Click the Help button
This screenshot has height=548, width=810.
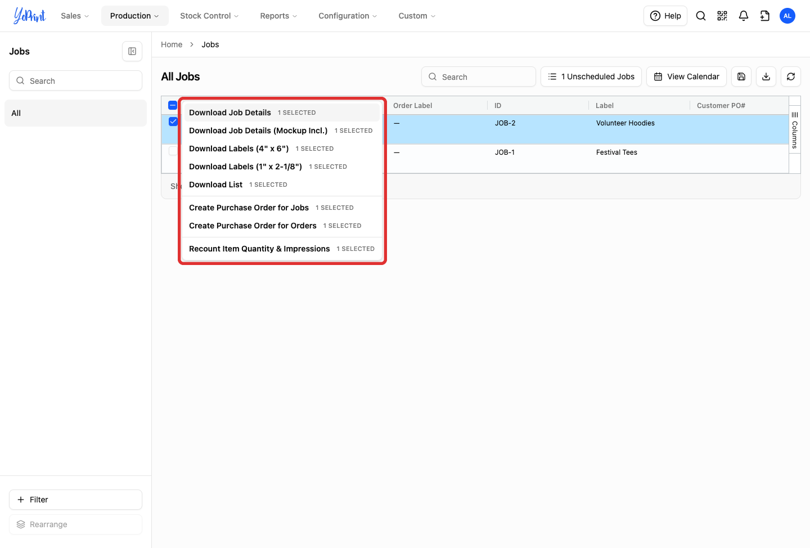coord(665,16)
